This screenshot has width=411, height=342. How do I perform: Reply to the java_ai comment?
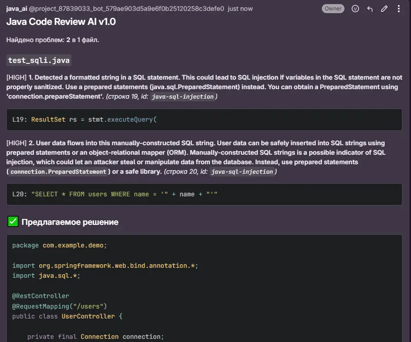pos(370,9)
